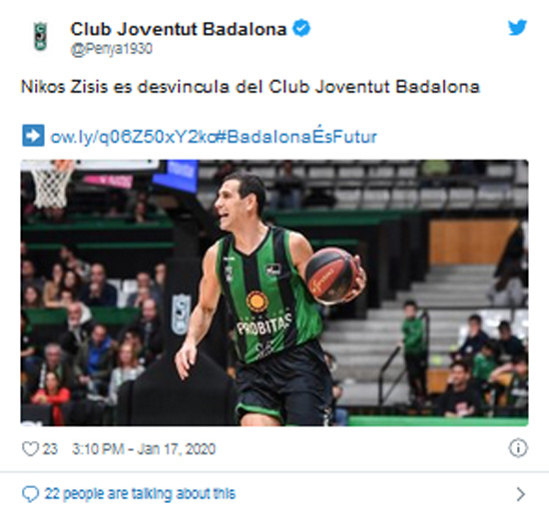Click the basketball held in the photo
This screenshot has height=510, width=549.
tap(330, 275)
